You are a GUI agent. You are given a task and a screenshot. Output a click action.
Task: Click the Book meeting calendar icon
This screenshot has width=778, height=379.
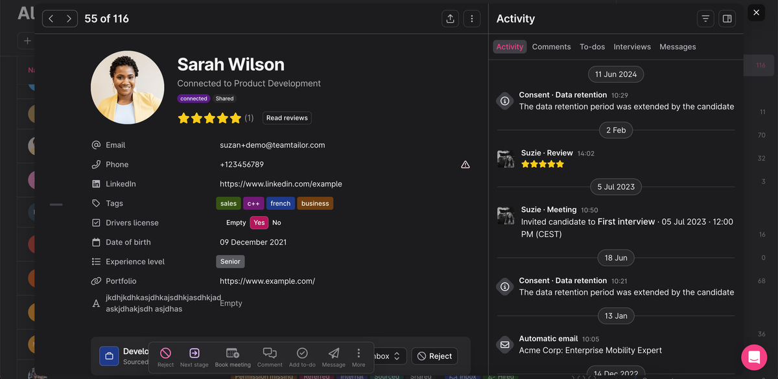point(233,353)
